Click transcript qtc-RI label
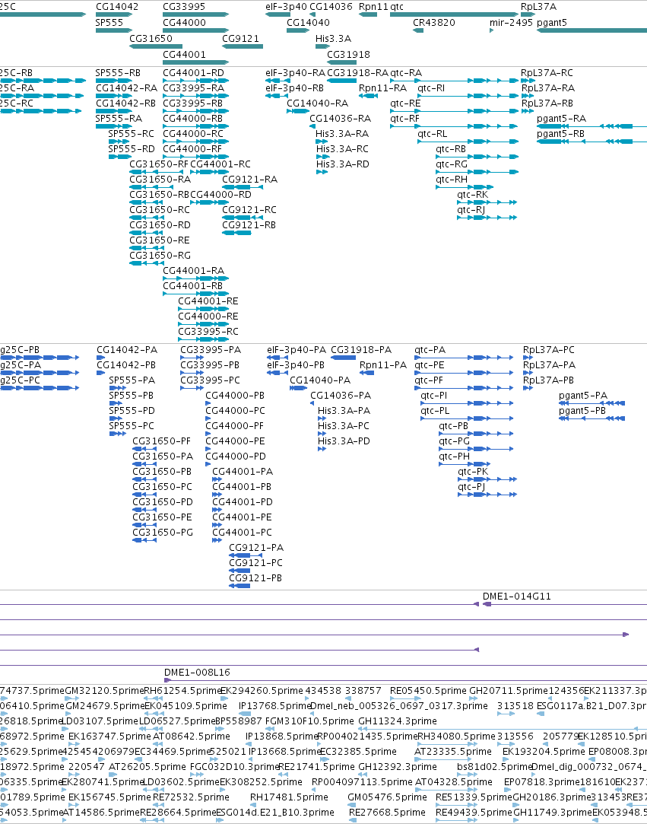Viewport: 647px width, 824px height. point(431,88)
